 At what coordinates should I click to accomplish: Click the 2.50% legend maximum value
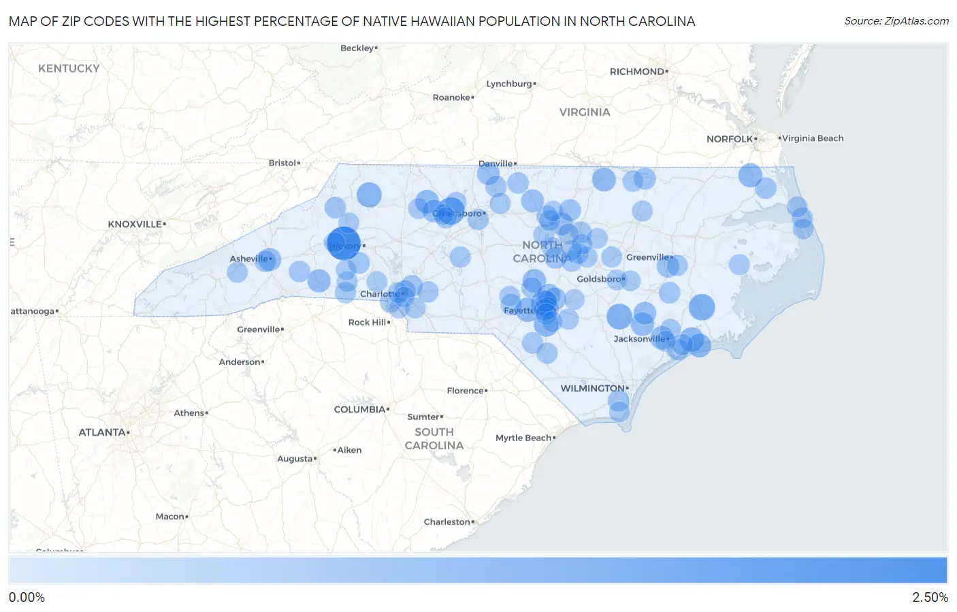[x=930, y=598]
